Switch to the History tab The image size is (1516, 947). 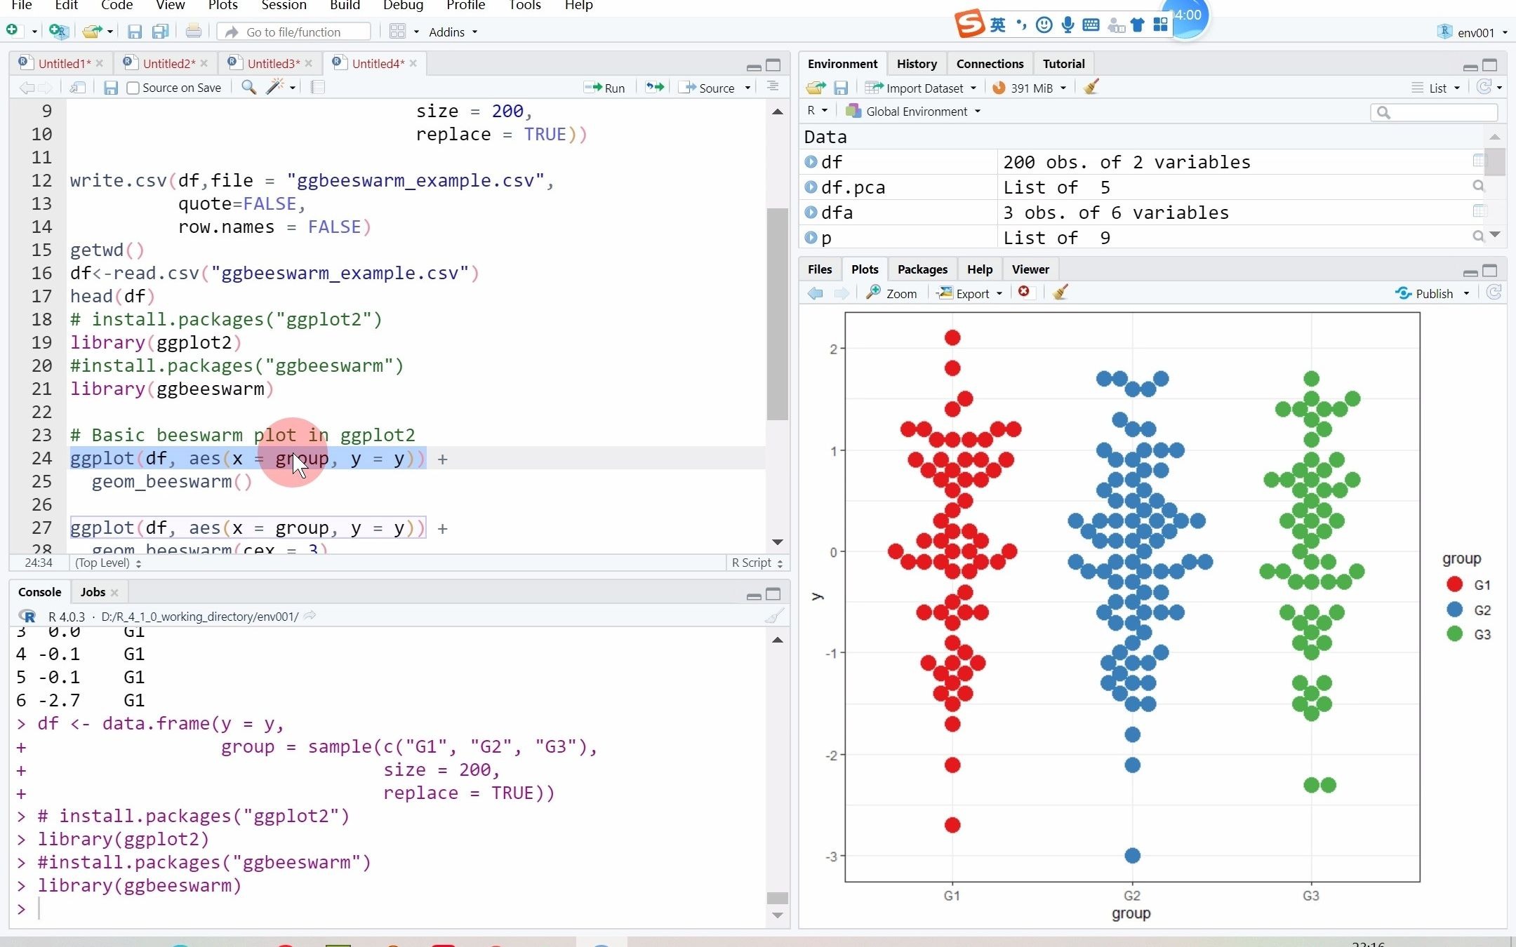coord(917,64)
